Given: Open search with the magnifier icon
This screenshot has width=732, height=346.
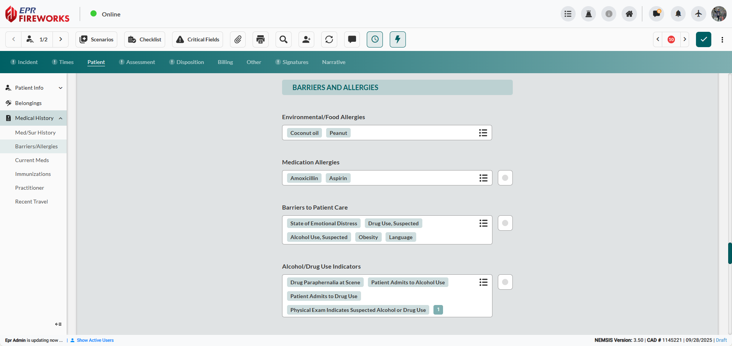Looking at the screenshot, I should [x=284, y=39].
